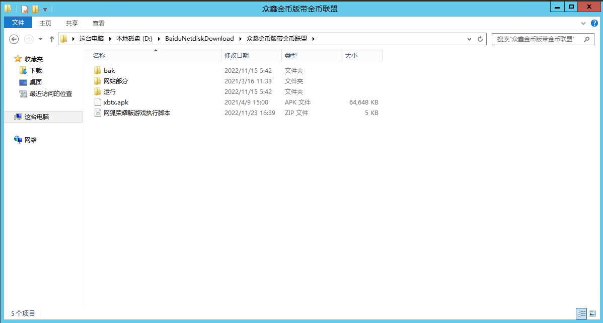
Task: Open the 文件 menu
Action: 18,23
